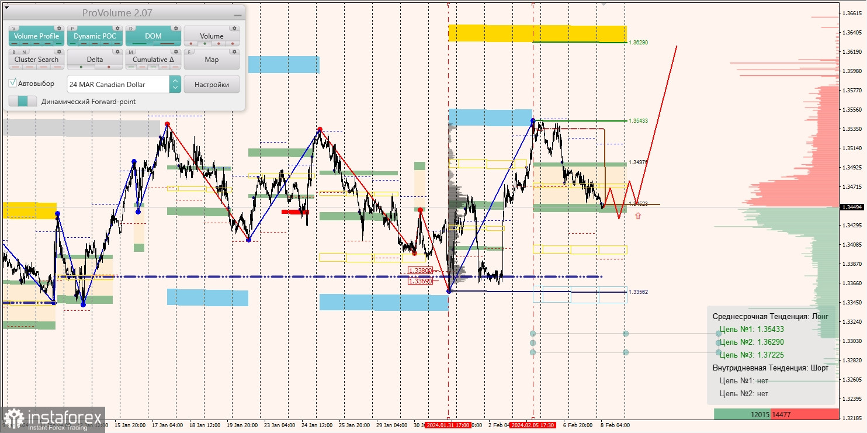The width and height of the screenshot is (867, 433).
Task: Open Volume button's gear settings
Action: pyautogui.click(x=234, y=28)
